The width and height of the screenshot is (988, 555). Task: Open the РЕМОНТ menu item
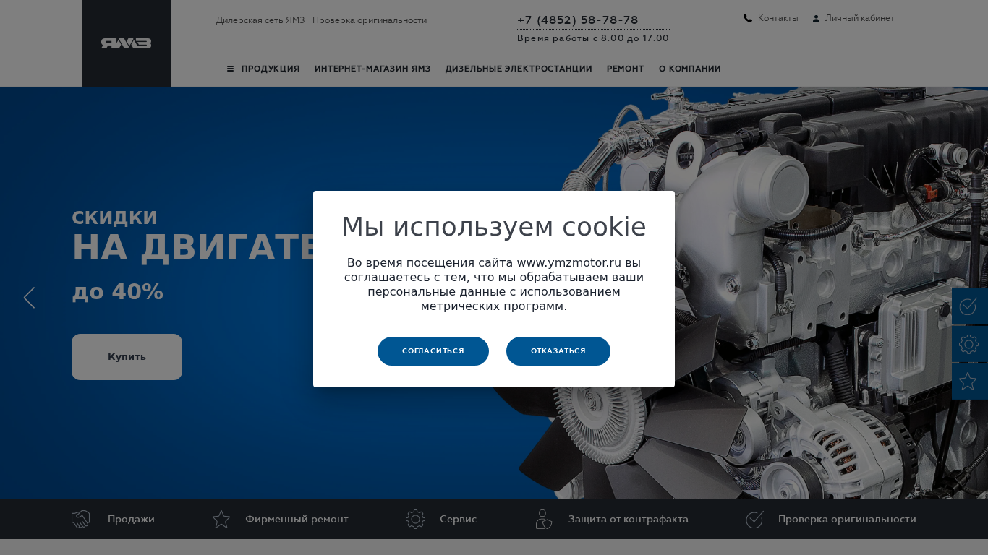click(626, 69)
